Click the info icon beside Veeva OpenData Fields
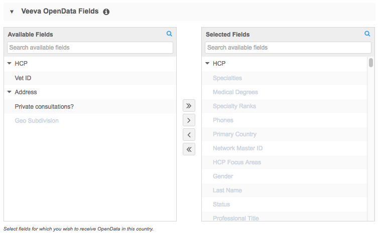 click(106, 12)
